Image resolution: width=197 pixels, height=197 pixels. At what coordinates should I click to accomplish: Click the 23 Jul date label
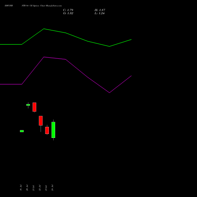click(x=46, y=188)
